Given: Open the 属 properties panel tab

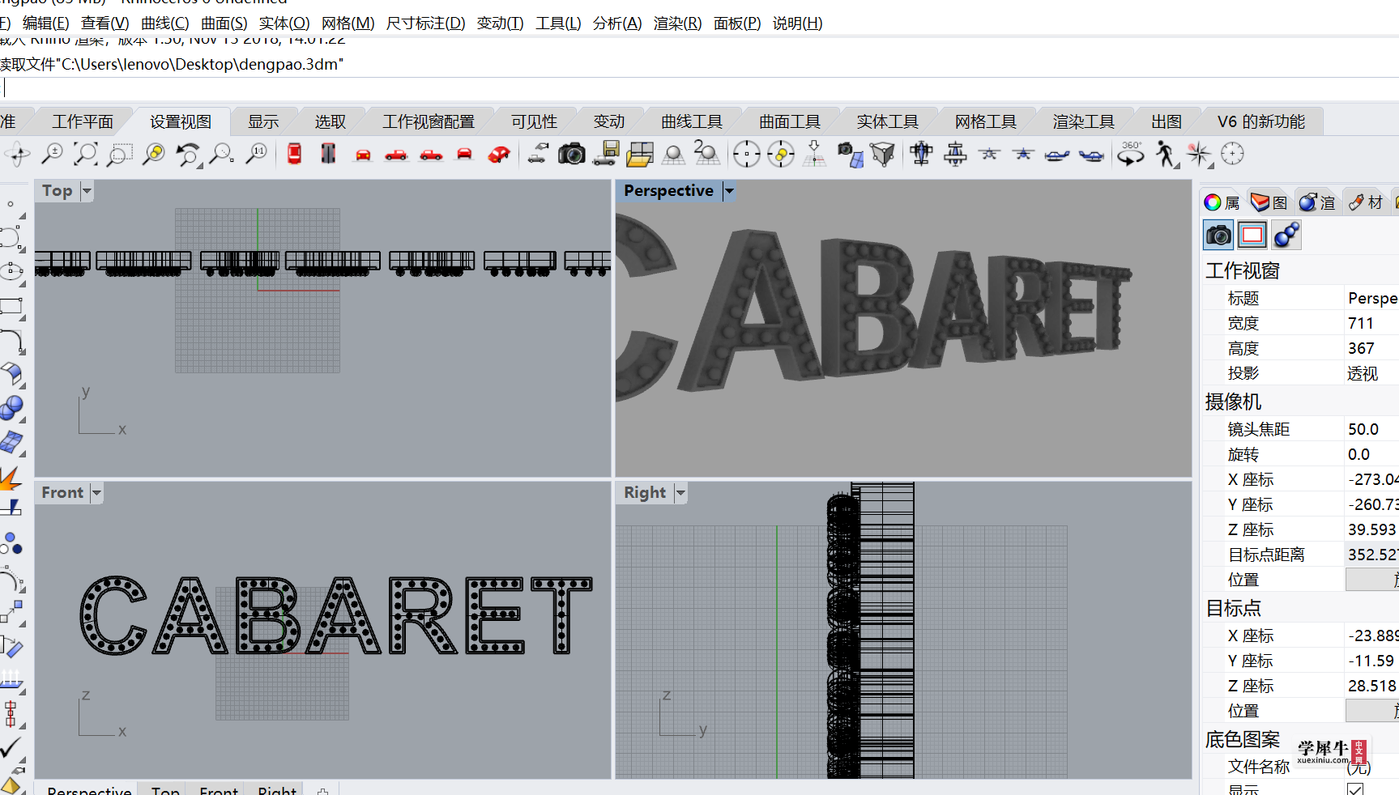Looking at the screenshot, I should tap(1222, 202).
